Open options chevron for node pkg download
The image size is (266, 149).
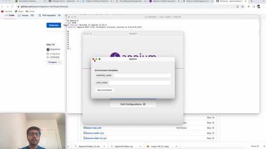[x=176, y=146]
